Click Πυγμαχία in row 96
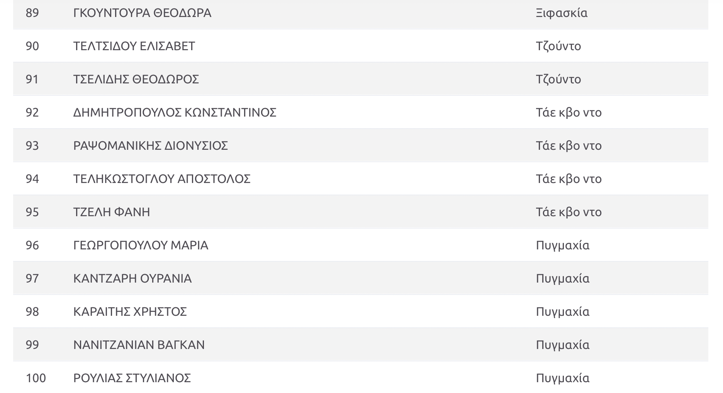Viewport: 723px width, 393px height. pos(563,245)
